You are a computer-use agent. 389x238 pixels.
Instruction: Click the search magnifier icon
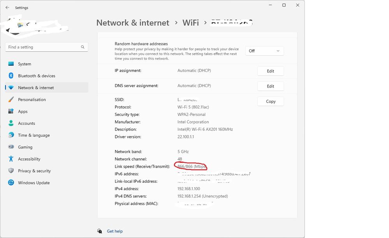coord(83,47)
